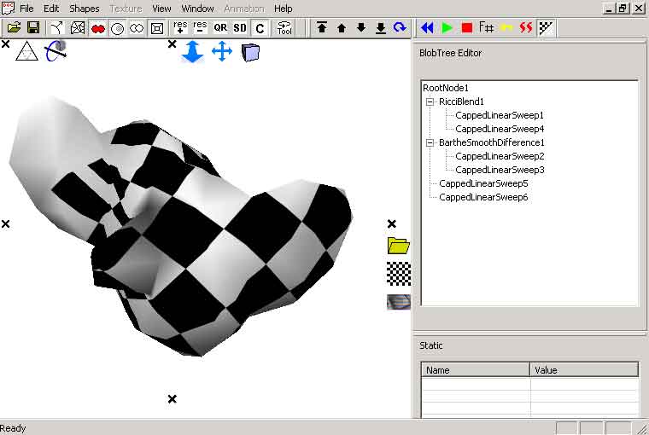Select the blue four-way pan arrows tool
This screenshot has height=435, width=649.
[222, 52]
